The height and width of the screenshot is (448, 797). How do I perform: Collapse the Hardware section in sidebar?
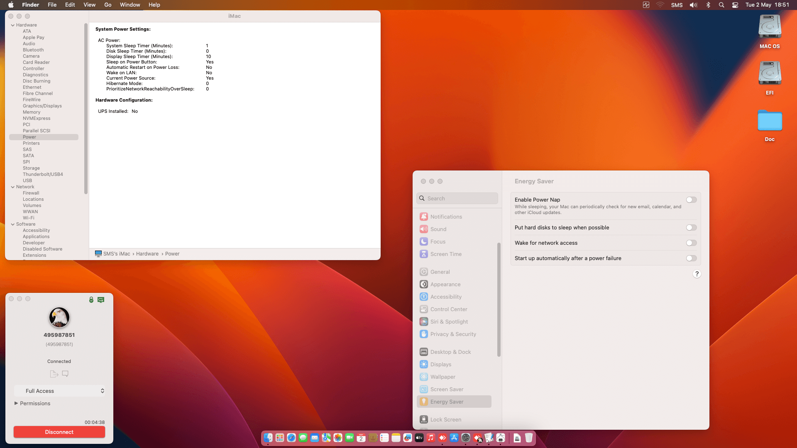(x=13, y=25)
